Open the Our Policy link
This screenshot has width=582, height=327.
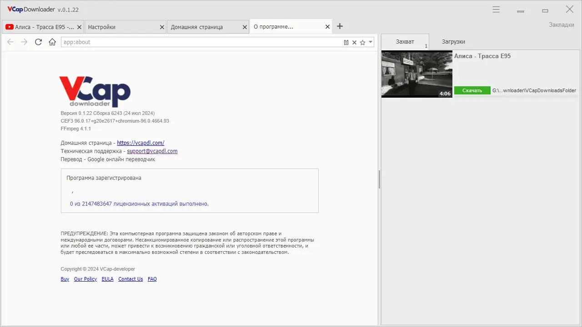(x=85, y=279)
